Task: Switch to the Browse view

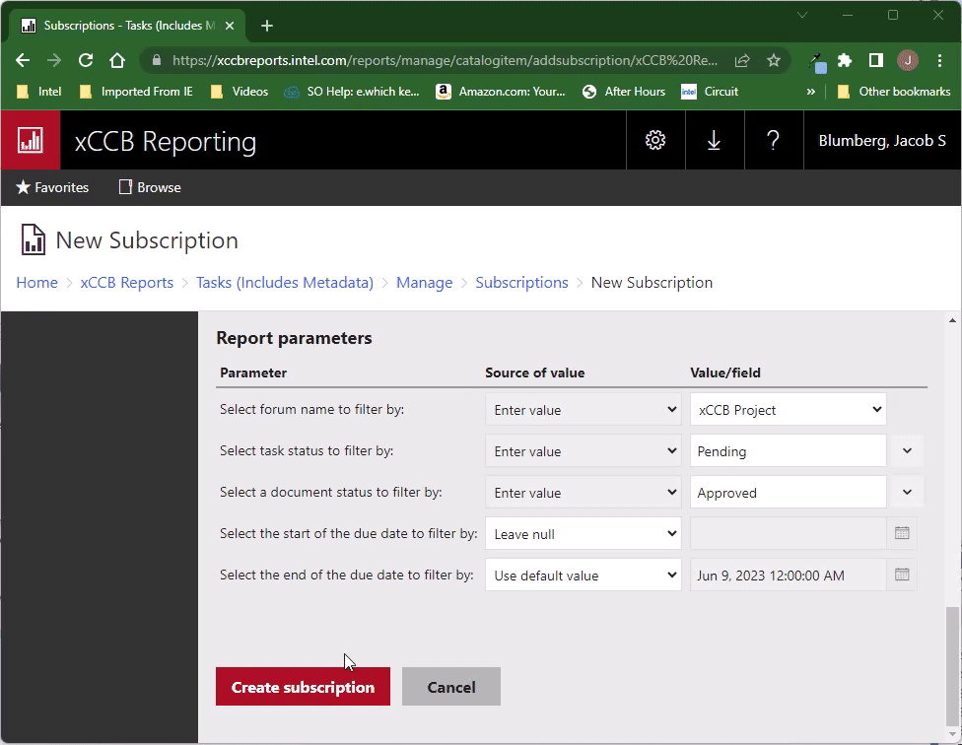Action: point(149,187)
